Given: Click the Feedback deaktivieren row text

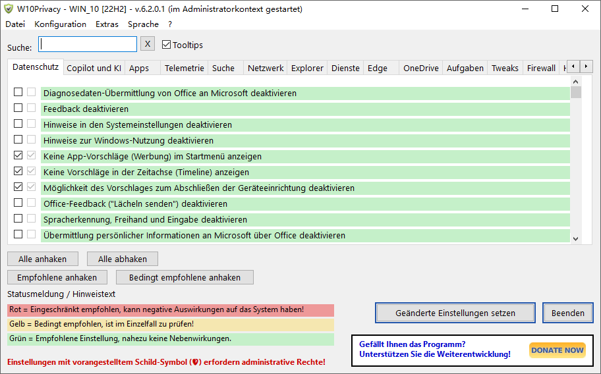Looking at the screenshot, I should pyautogui.click(x=86, y=109).
